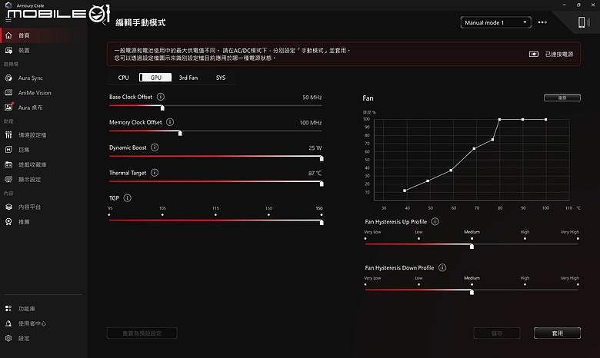This screenshot has width=600, height=358.
Task: Click the Dynamic Boost slider handle
Action: click(x=322, y=158)
